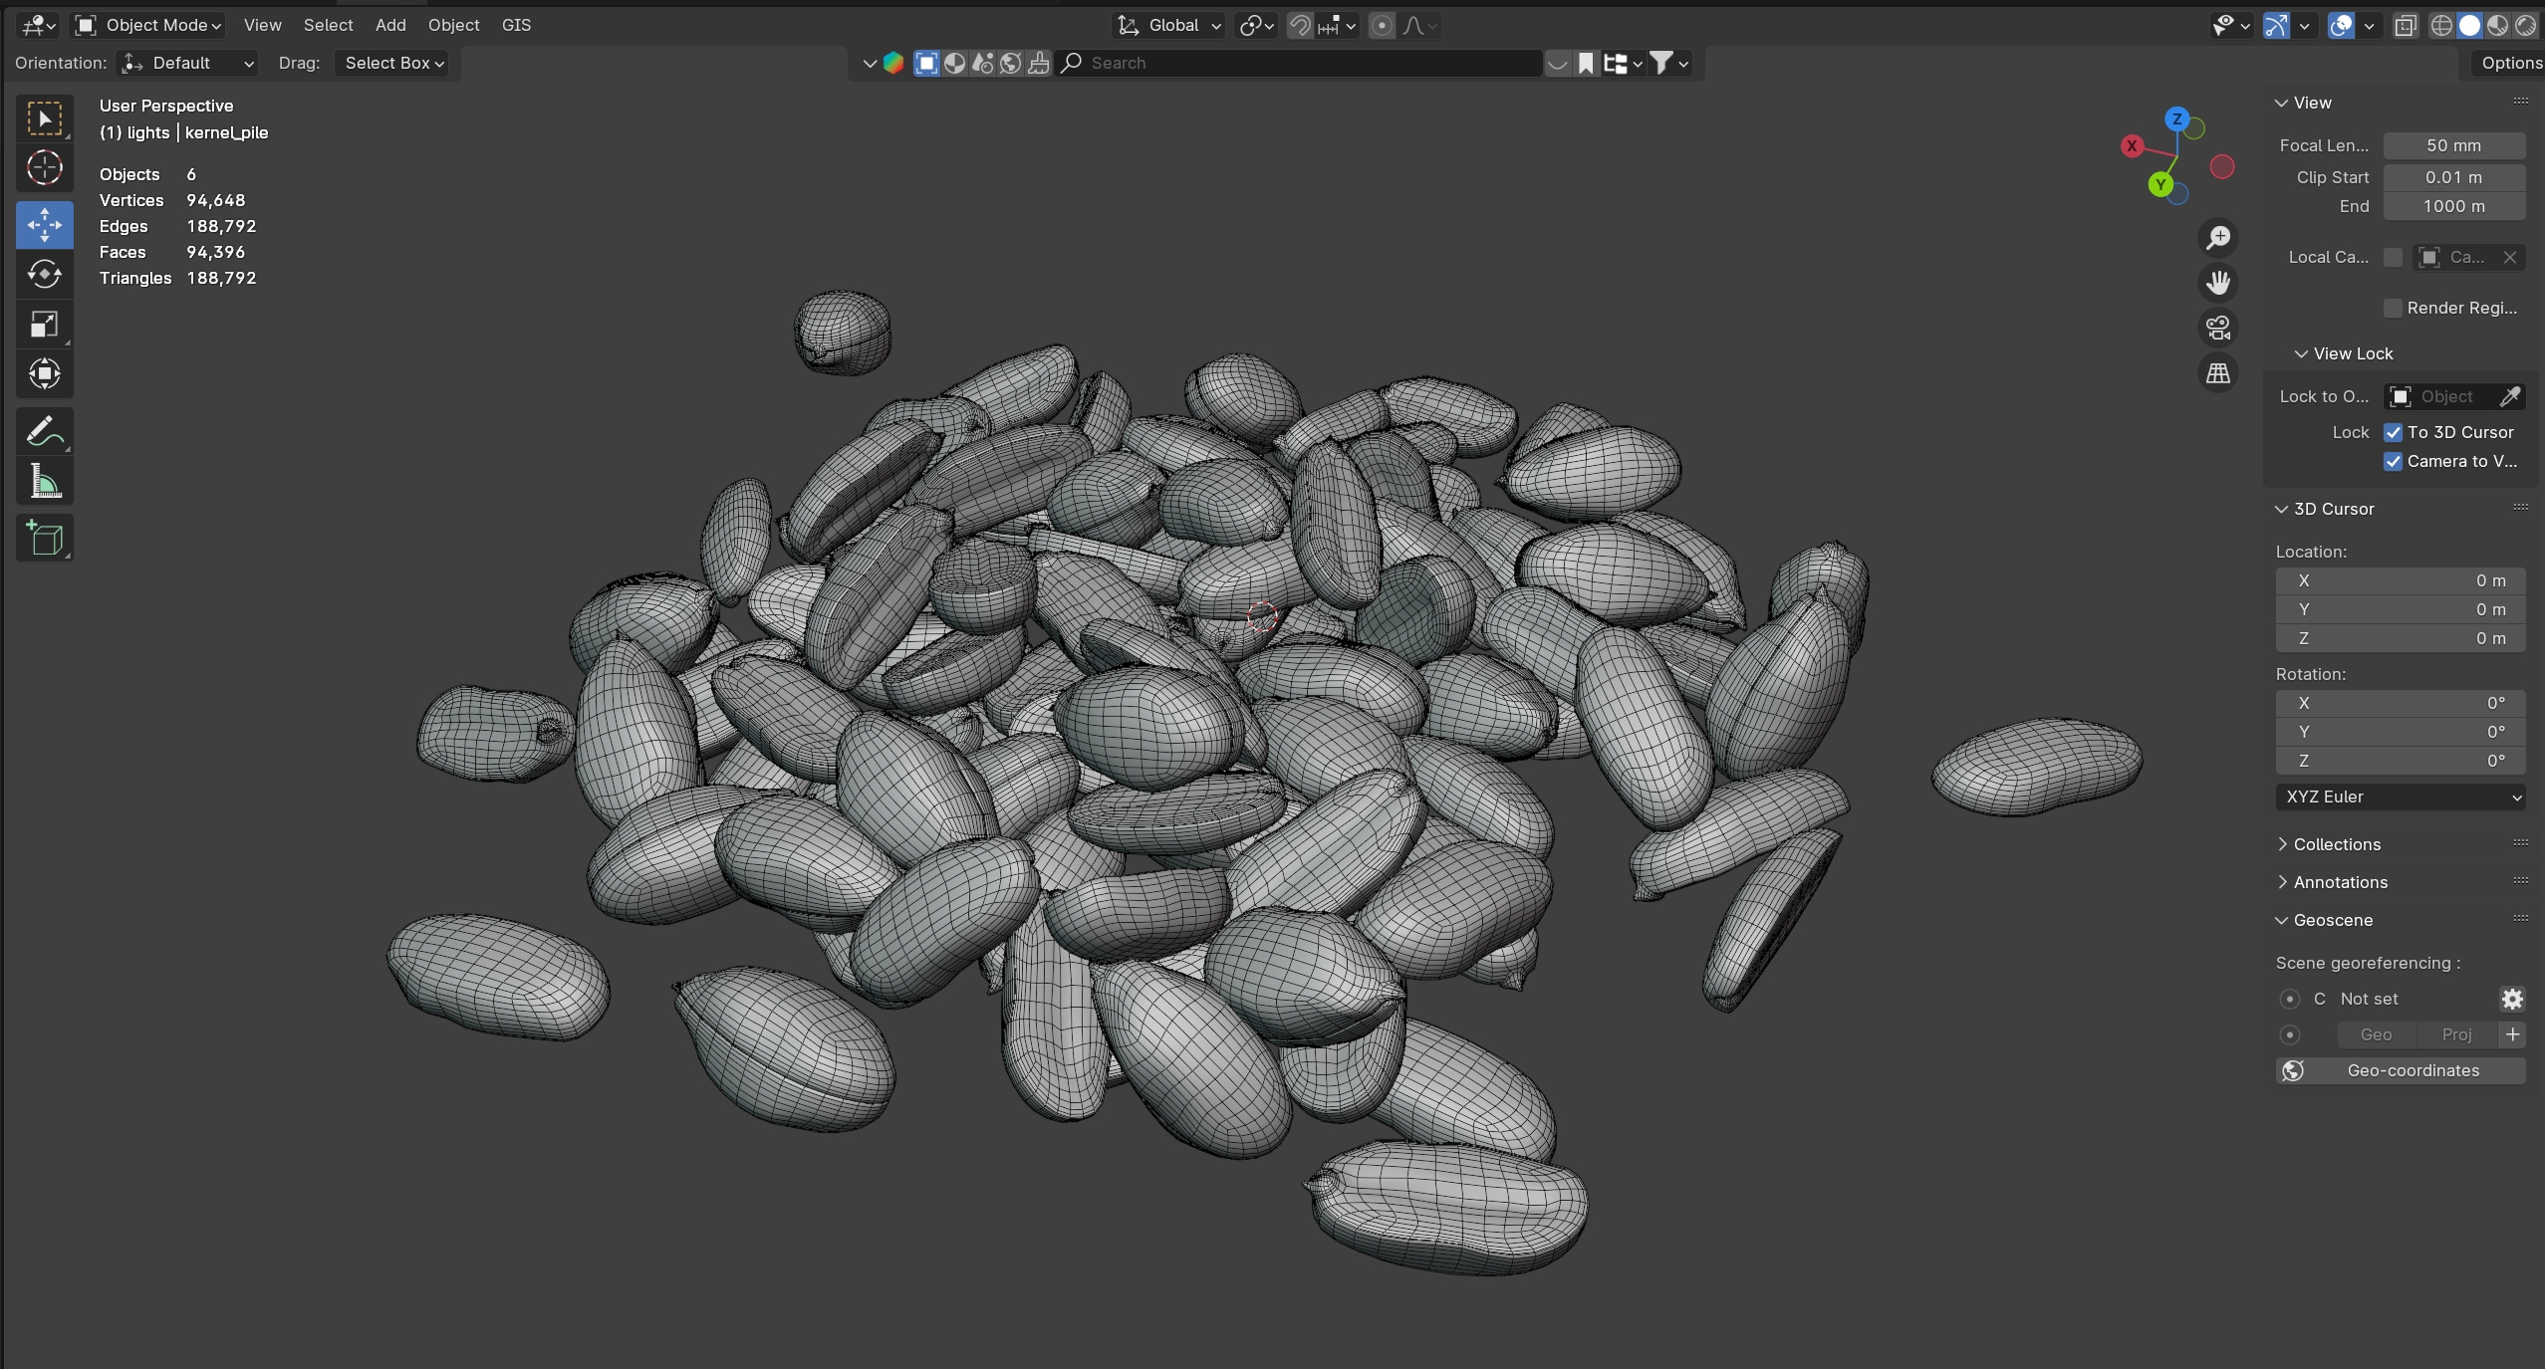Enable the Render Region checkbox
2545x1369 pixels.
[x=2393, y=308]
